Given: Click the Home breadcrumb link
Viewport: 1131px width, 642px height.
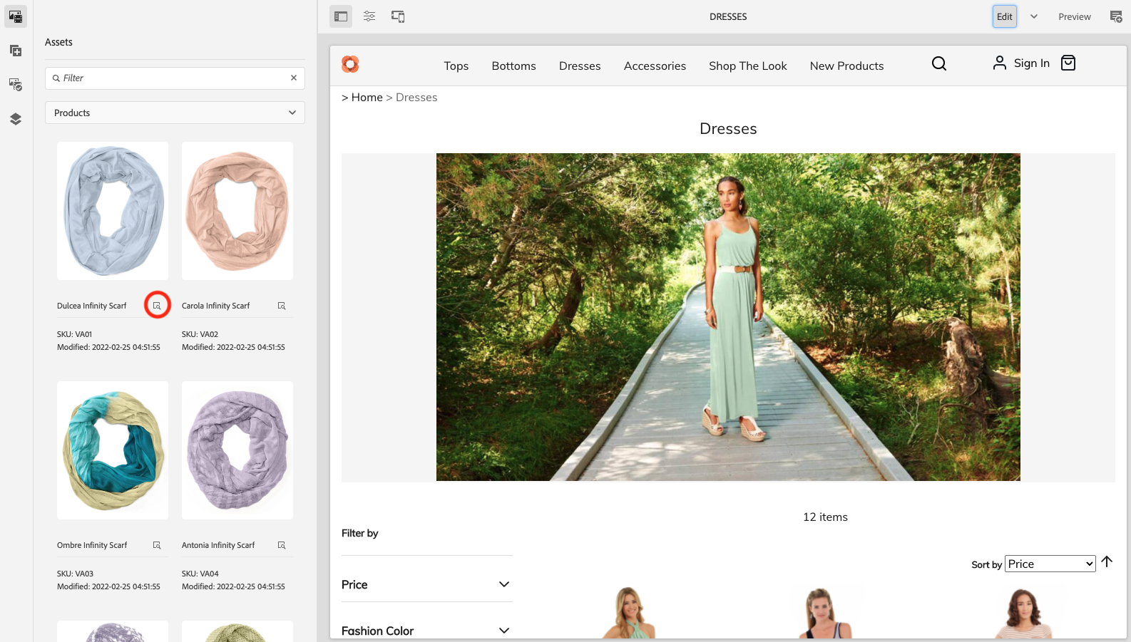Looking at the screenshot, I should [367, 98].
